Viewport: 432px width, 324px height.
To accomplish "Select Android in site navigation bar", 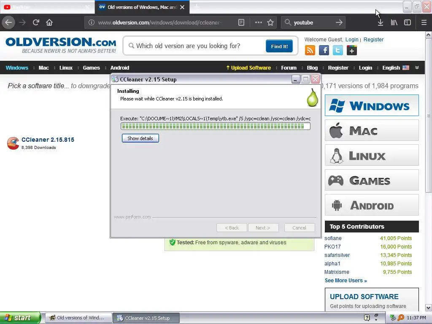I will click(x=119, y=68).
